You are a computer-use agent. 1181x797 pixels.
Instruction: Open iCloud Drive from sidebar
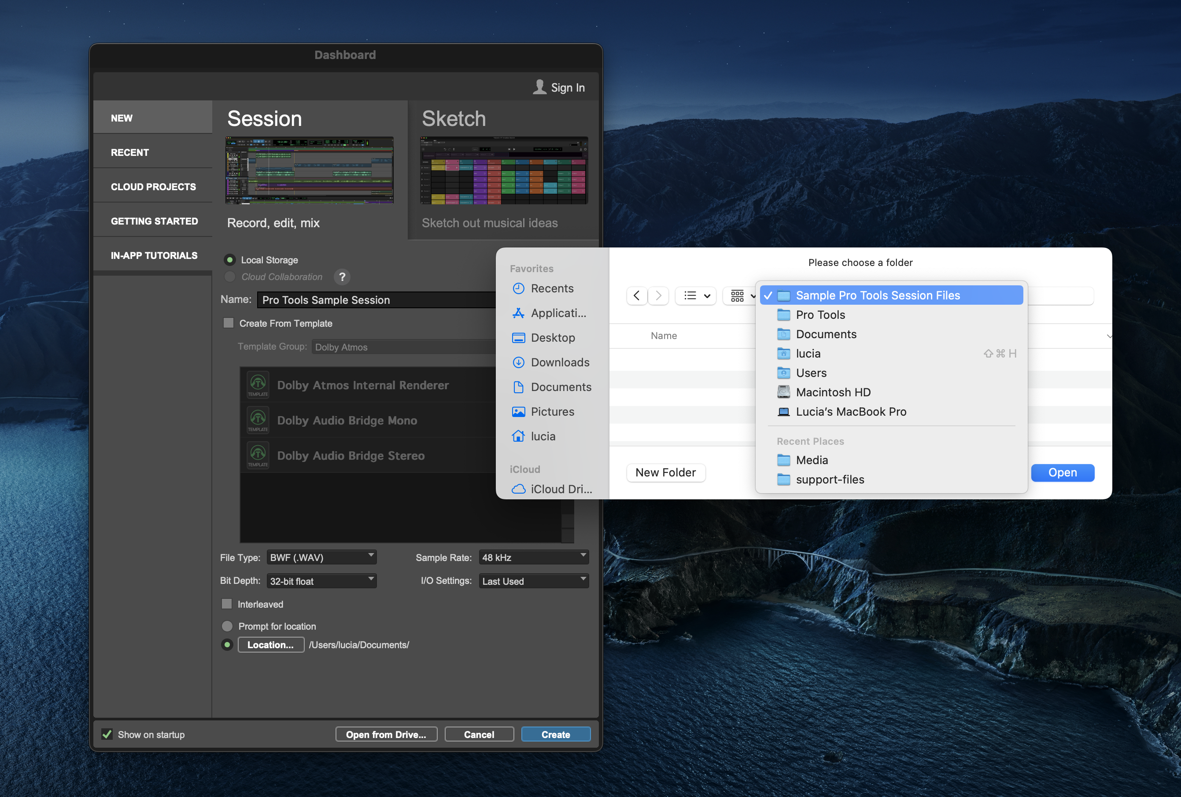[x=561, y=489]
